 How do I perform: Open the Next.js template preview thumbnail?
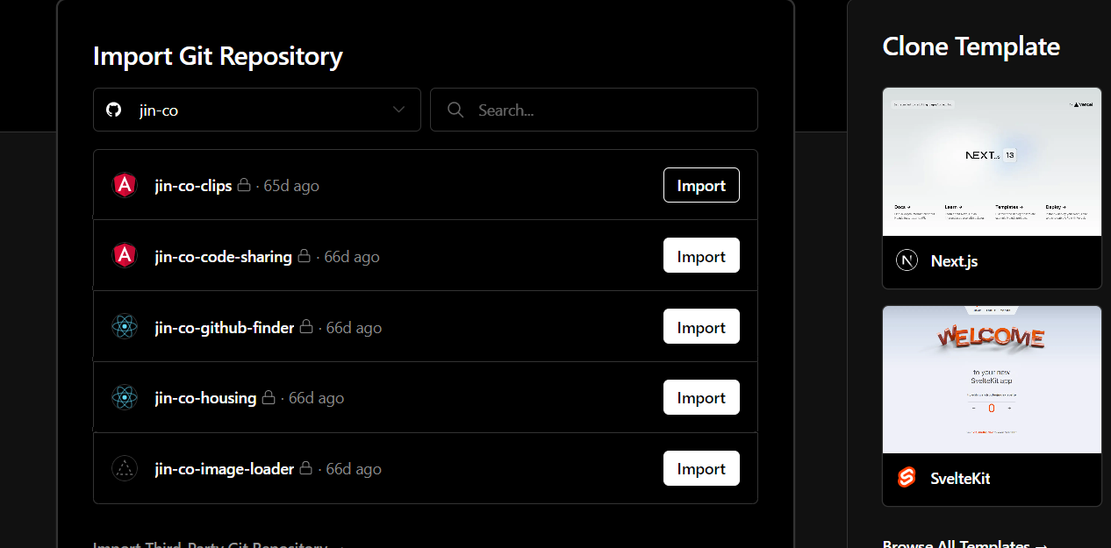click(992, 161)
